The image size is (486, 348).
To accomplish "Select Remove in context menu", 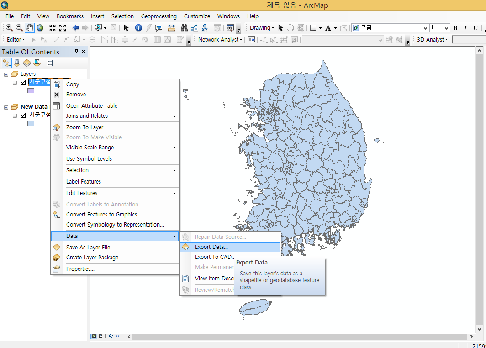I will (x=115, y=95).
